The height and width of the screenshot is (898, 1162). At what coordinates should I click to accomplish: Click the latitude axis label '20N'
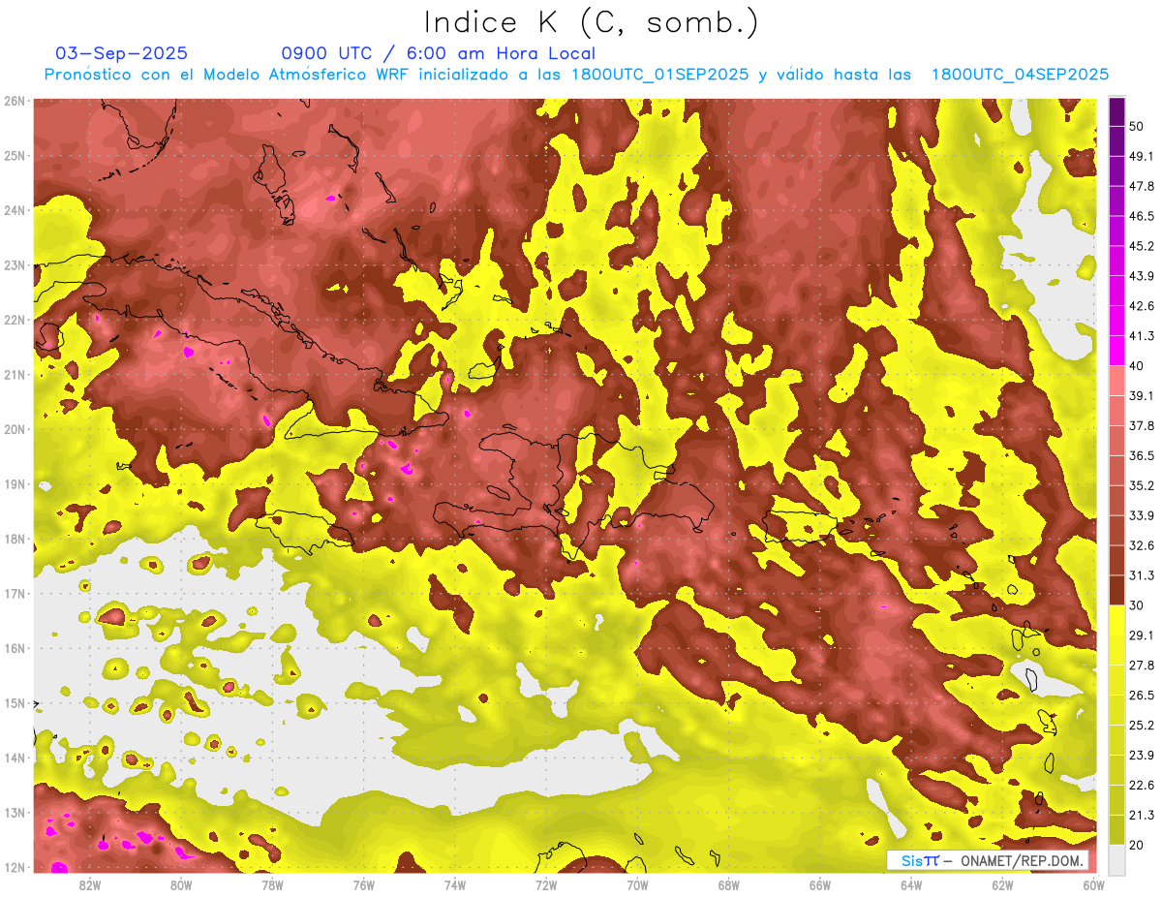[15, 429]
